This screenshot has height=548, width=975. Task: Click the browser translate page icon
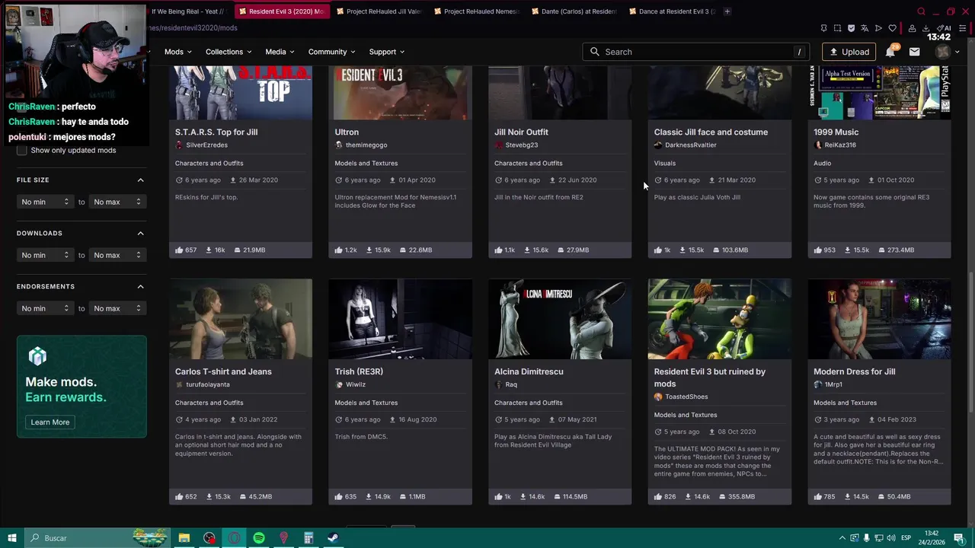coord(865,28)
